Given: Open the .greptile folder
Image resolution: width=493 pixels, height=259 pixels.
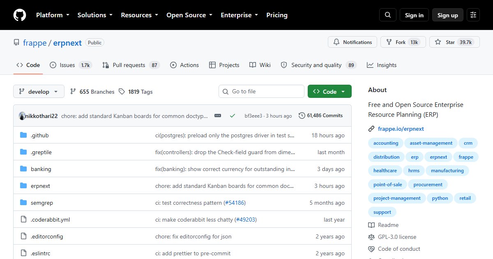Looking at the screenshot, I should [x=41, y=152].
